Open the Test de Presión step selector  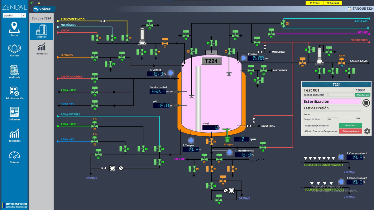click(x=331, y=108)
